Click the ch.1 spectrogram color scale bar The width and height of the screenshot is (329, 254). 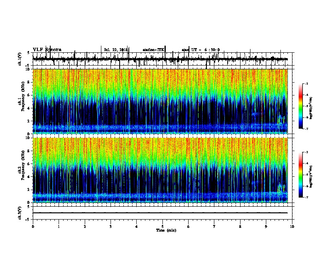pyautogui.click(x=301, y=106)
